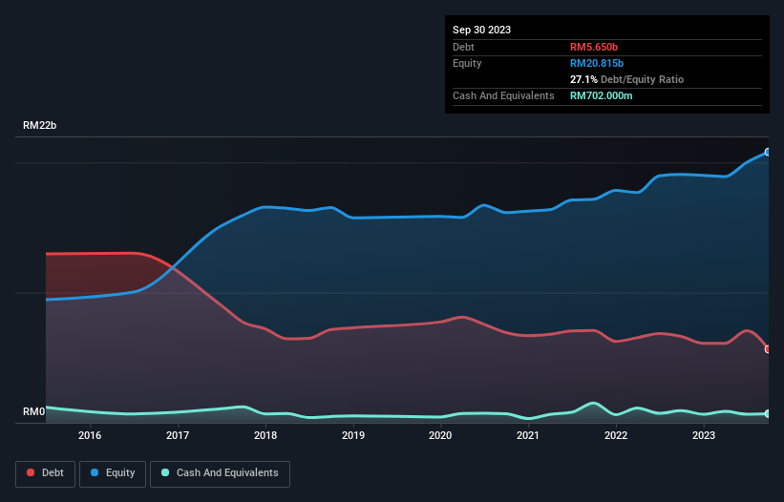
Task: Click Cash And Equivalents label in tooltip
Action: pos(503,95)
